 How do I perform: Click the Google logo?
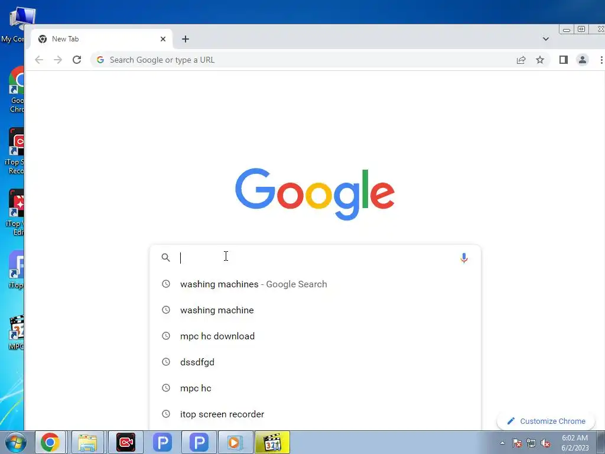click(315, 194)
